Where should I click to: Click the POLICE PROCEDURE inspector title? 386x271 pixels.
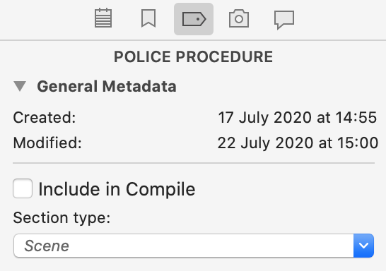pos(193,56)
